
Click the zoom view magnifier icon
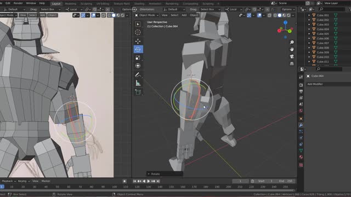point(292,42)
